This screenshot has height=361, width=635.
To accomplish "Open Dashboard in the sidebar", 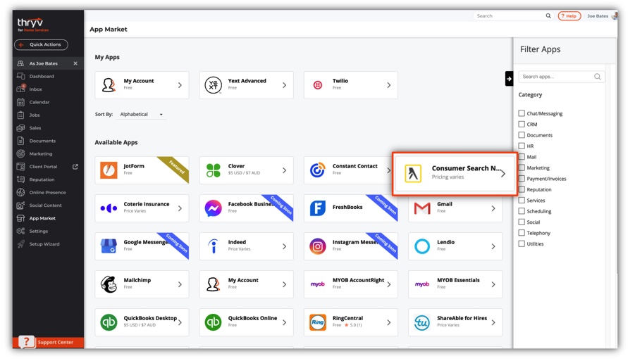I will [x=42, y=76].
